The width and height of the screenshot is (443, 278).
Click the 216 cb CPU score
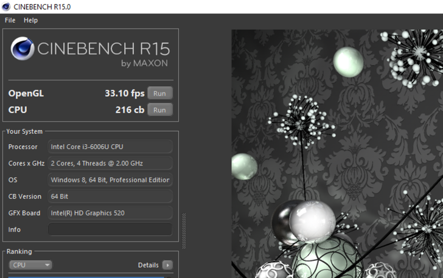(x=130, y=110)
